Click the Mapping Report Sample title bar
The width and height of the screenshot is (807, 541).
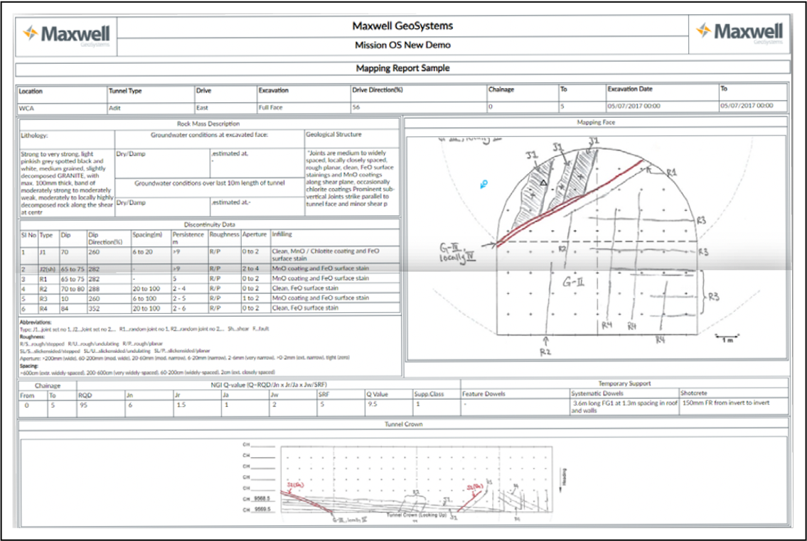(x=403, y=68)
